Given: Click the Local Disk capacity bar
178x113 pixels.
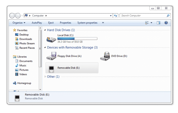Looking at the screenshot, I should [x=77, y=39].
